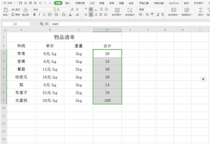Align text right
Screen dimensions: 210x144
click(x=96, y=14)
